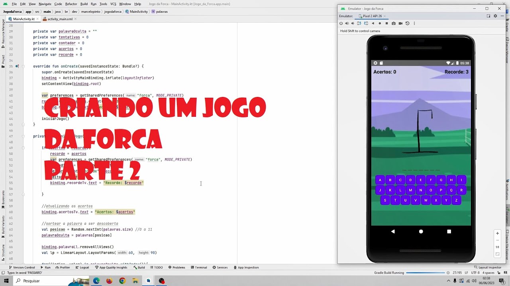Click the emulator toolbar Back triangle icon
510x286 pixels.
pos(373,23)
